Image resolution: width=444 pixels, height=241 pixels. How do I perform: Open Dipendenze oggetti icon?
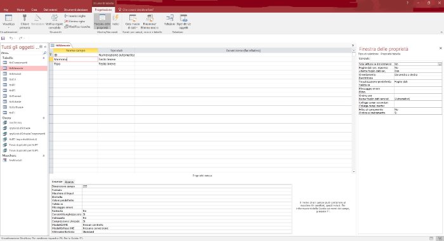point(183,21)
